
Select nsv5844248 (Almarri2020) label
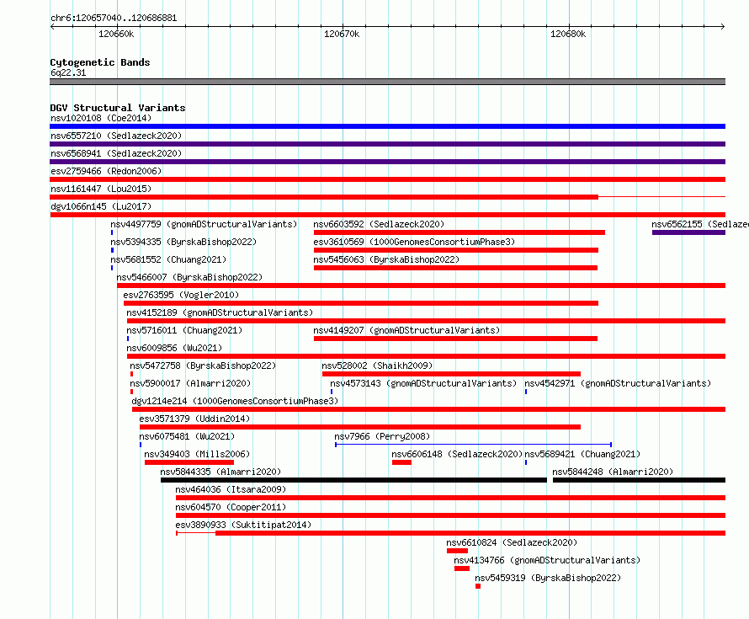613,472
